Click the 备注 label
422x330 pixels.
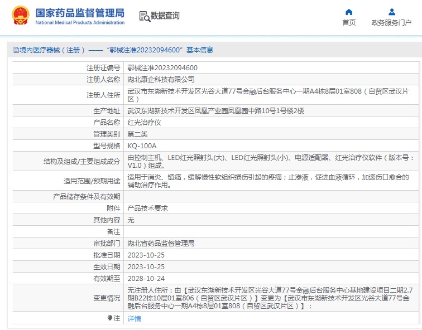point(113,232)
